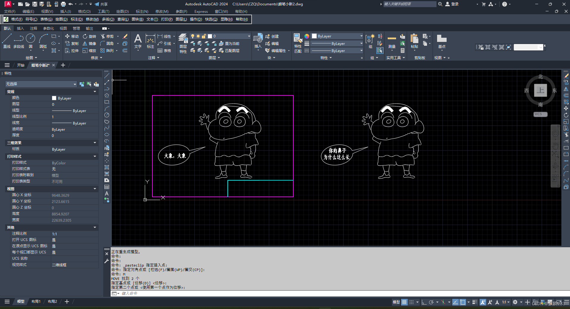Toggle group selection on/off button
This screenshot has height=309, width=570.
click(x=380, y=51)
